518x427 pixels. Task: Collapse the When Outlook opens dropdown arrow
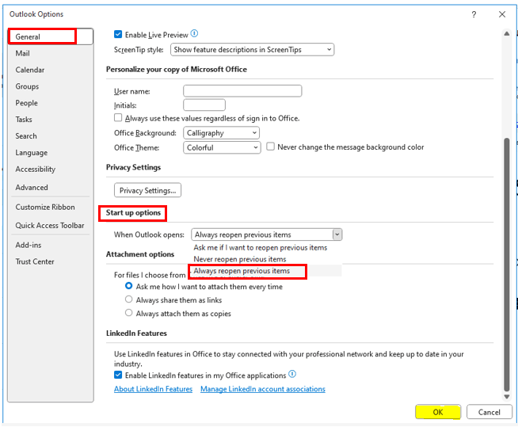337,234
